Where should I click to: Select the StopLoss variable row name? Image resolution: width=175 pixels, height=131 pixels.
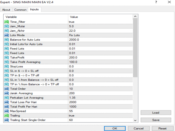click(16, 67)
